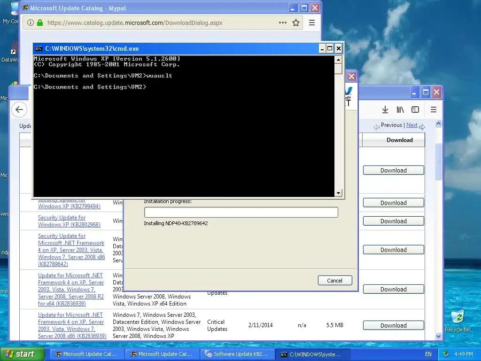Open the Start menu

pyautogui.click(x=22, y=354)
